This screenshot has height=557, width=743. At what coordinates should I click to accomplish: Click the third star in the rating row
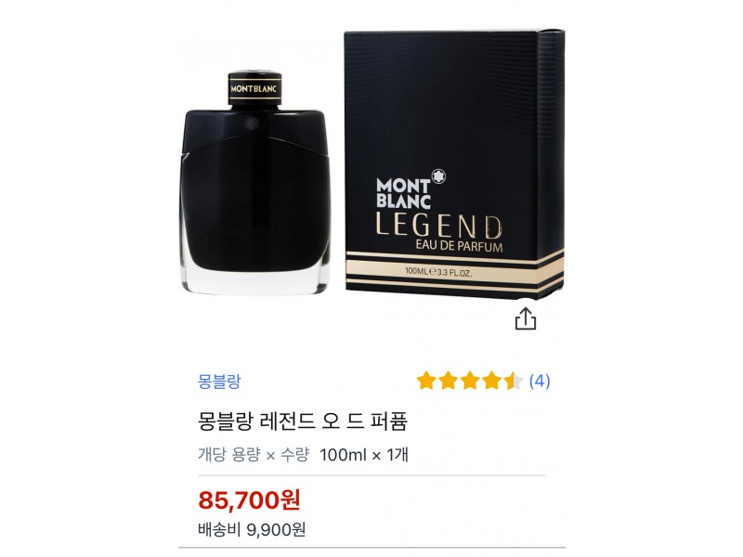tap(470, 381)
